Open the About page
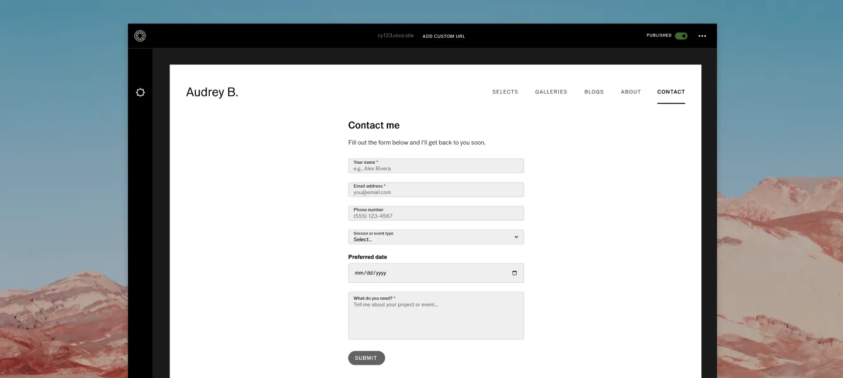Image resolution: width=843 pixels, height=378 pixels. [631, 92]
